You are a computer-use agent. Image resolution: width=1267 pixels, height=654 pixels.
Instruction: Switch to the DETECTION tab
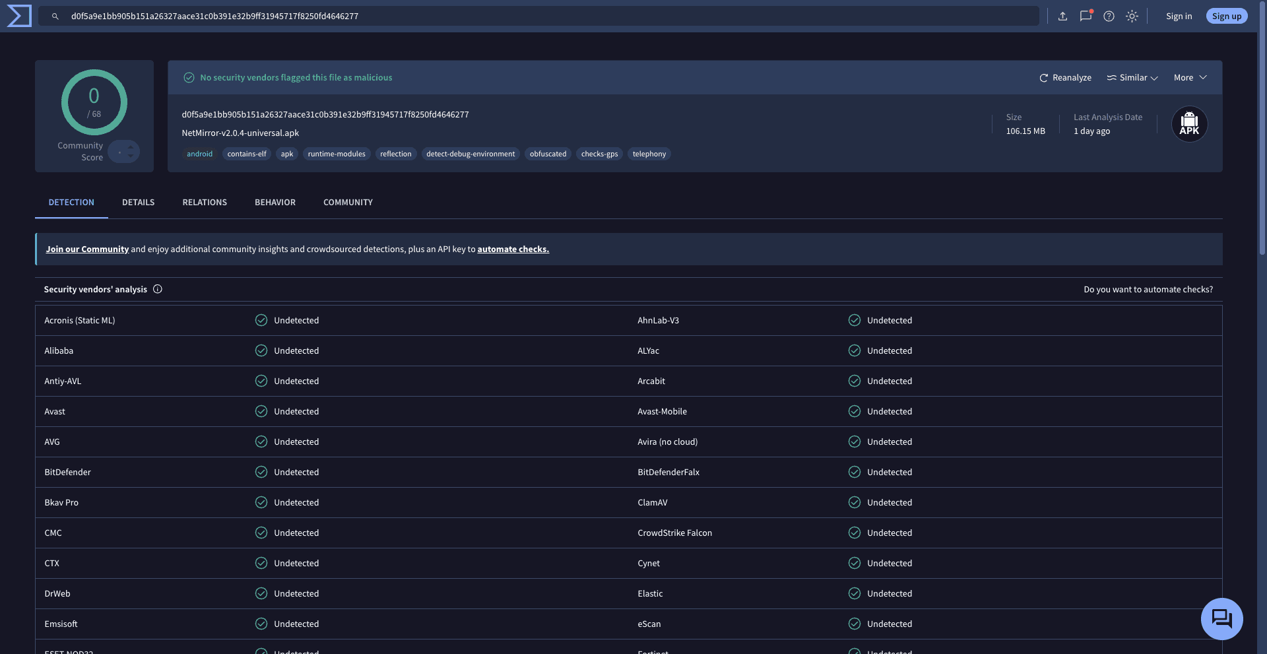coord(71,203)
